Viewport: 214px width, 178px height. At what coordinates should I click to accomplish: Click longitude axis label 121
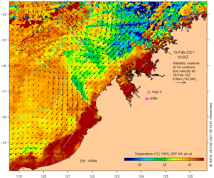[68, 176]
